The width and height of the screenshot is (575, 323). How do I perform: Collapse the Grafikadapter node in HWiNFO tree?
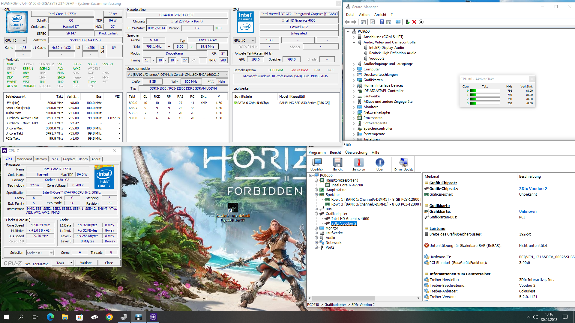pos(316,214)
